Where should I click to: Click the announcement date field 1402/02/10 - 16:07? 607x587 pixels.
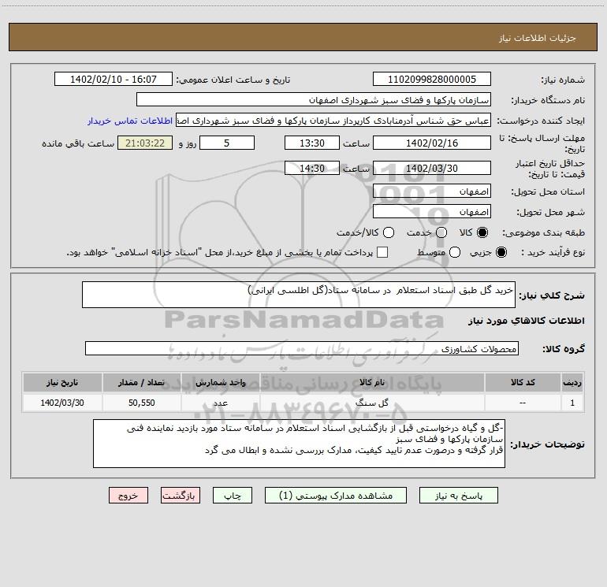114,79
